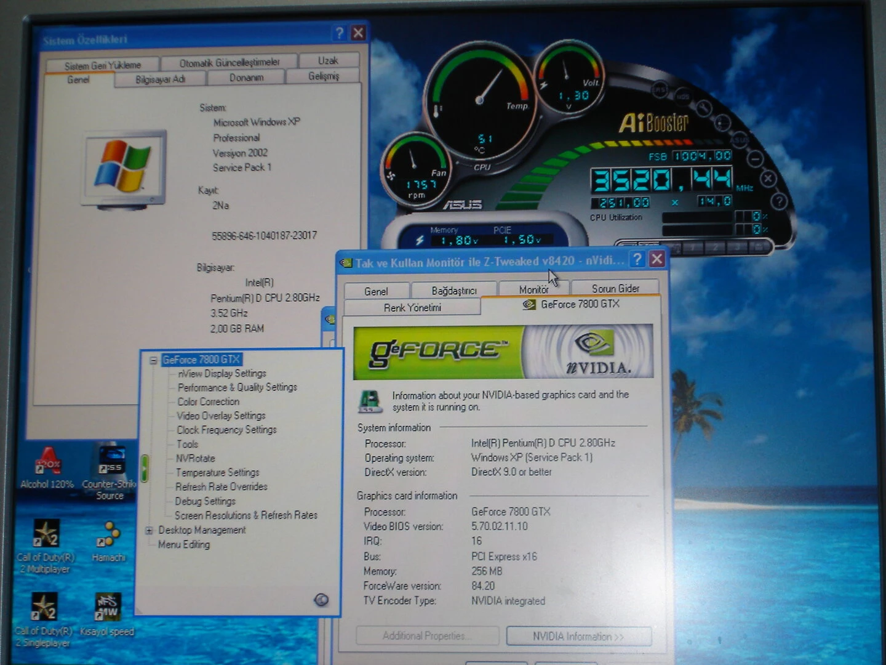Click the AiBooster question mark help button
This screenshot has height=665, width=886.
click(779, 201)
